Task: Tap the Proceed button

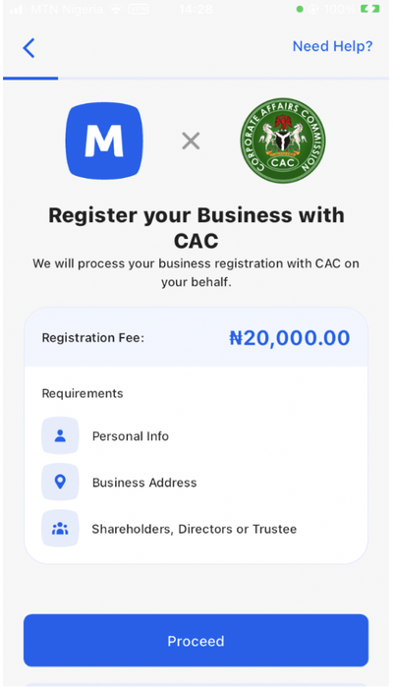Action: (x=196, y=641)
